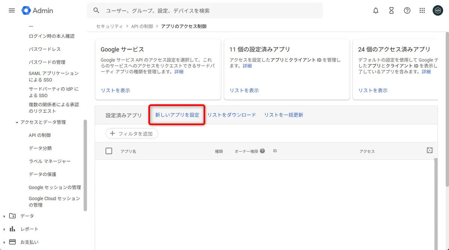Toggle the select-all checkbox in the app list
Viewport: 449px width, 250px height.
click(x=109, y=151)
